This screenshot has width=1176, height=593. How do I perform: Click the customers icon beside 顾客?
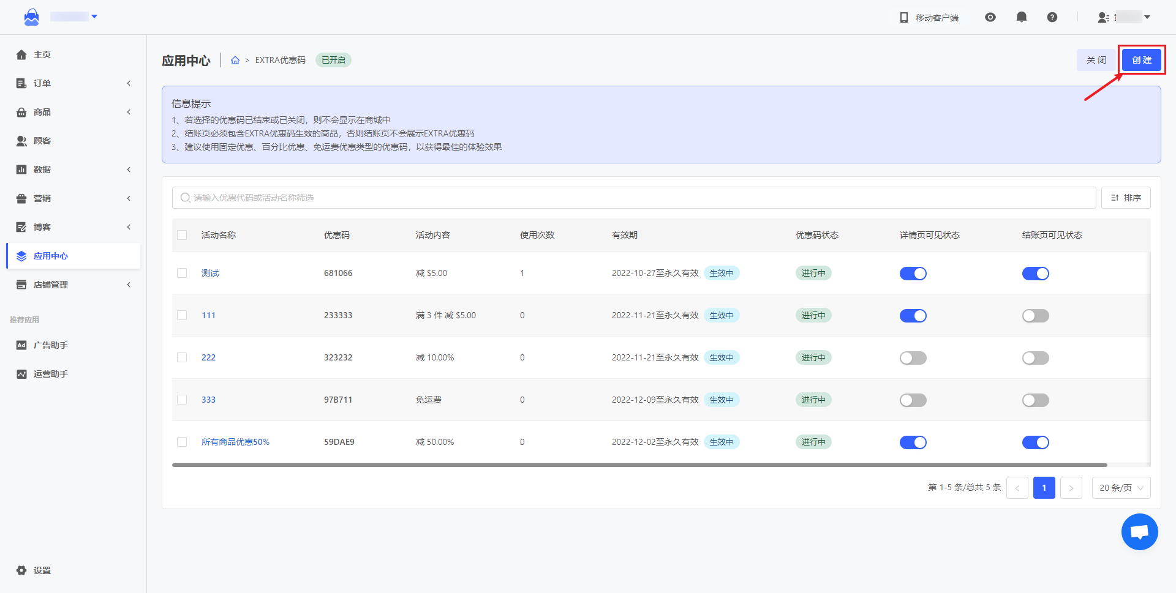click(21, 141)
